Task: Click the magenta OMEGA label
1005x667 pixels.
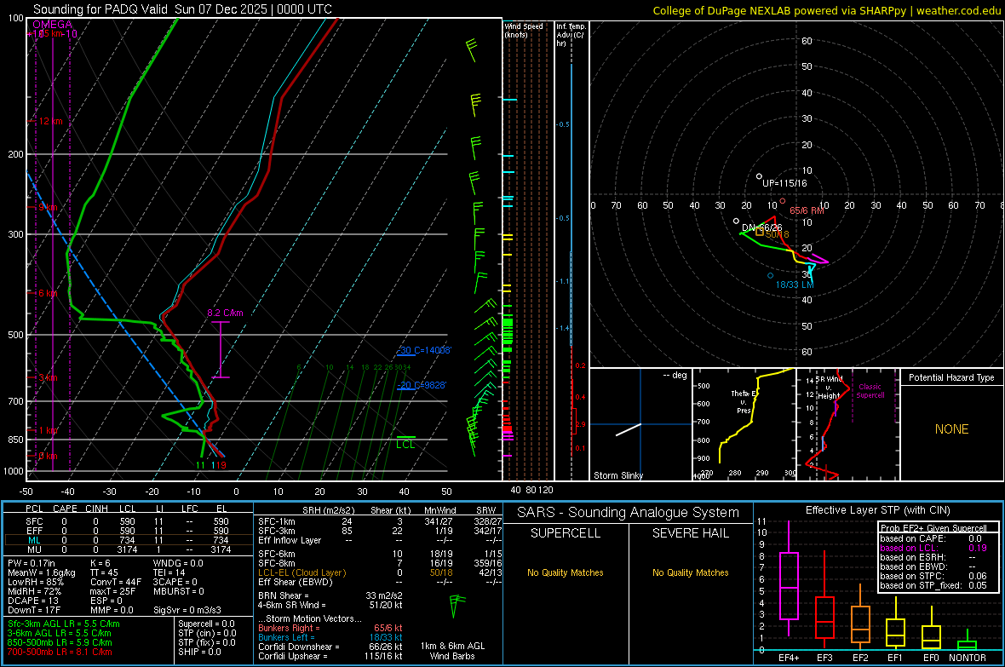Action: 53,25
